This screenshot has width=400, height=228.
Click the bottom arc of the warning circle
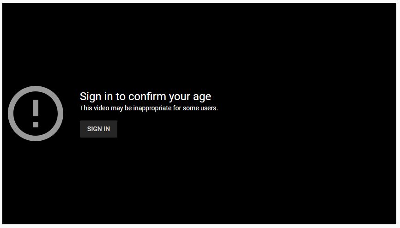[36, 138]
